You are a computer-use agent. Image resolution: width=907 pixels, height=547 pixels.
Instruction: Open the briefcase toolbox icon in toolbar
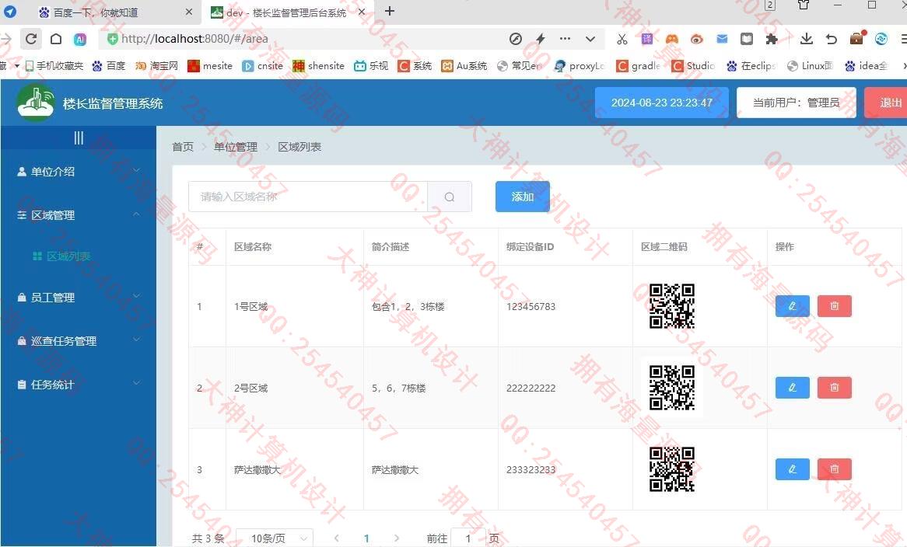click(856, 39)
